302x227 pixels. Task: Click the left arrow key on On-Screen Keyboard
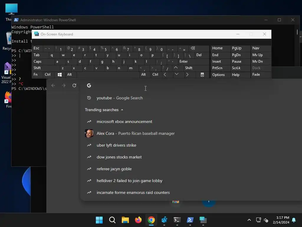(x=165, y=74)
